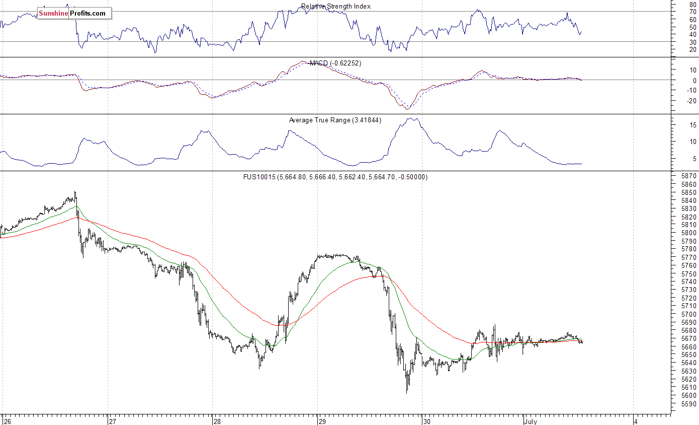Click the 5770 price level label
The height and width of the screenshot is (425, 699).
click(x=689, y=258)
